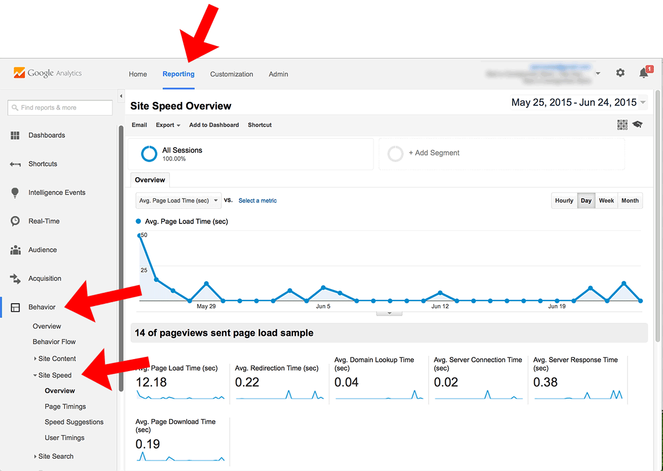Screen dimensions: 663x471
Task: Switch chart granularity to Week
Action: click(x=606, y=201)
